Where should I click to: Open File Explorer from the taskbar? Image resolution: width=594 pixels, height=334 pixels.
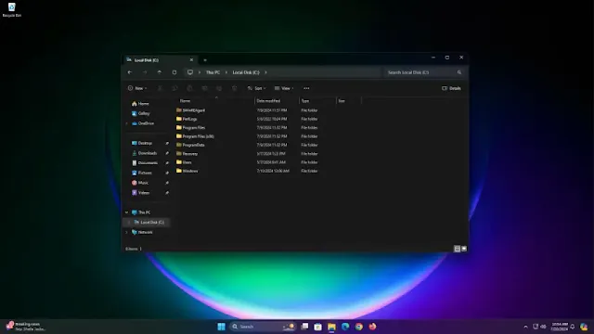click(331, 327)
